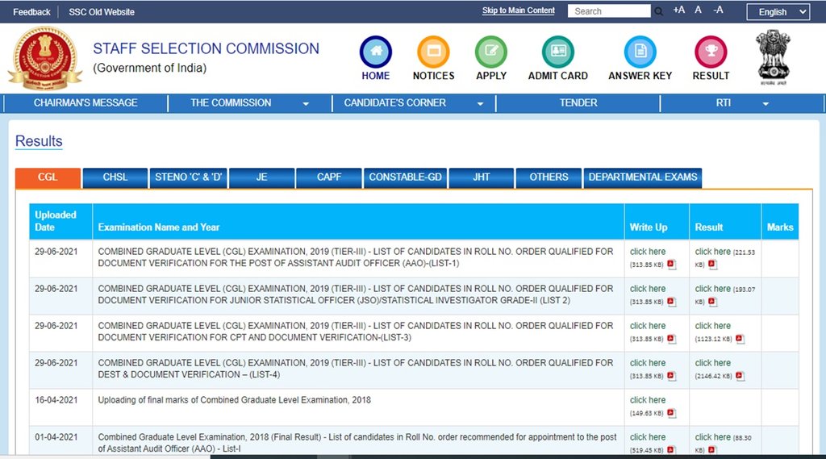826x459 pixels.
Task: Click the search magnifier icon
Action: coord(658,11)
